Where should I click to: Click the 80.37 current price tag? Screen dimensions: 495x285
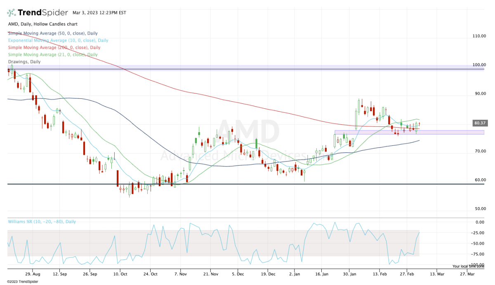tap(479, 123)
